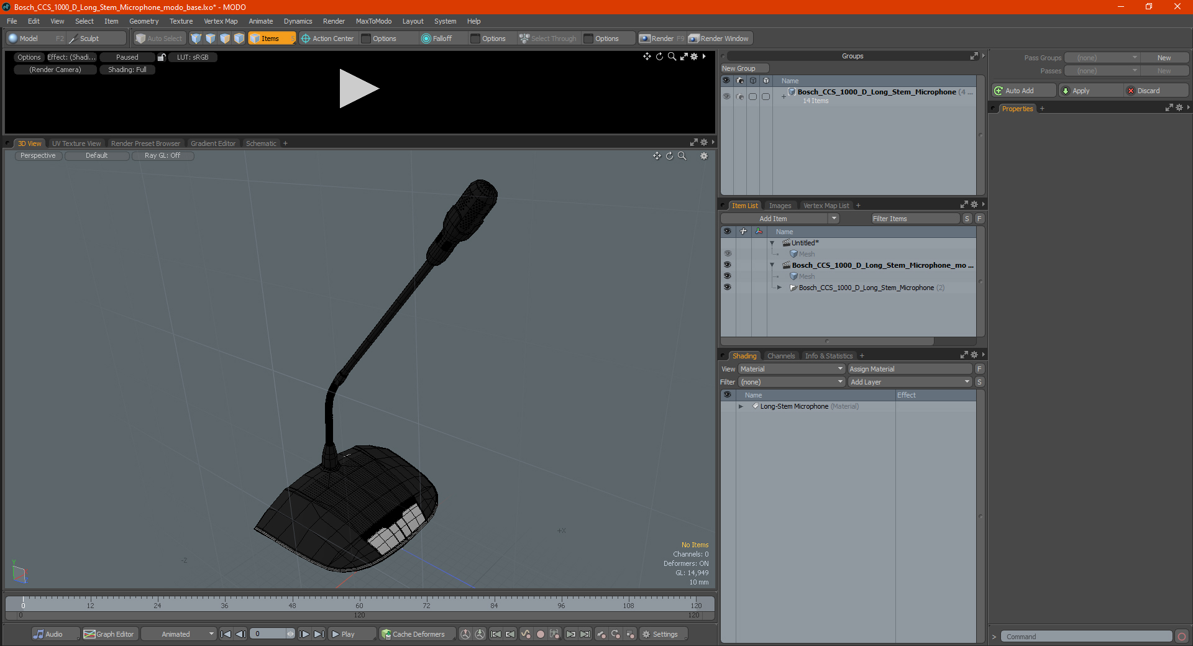Open the Add Item dropdown arrow
The height and width of the screenshot is (646, 1193).
tap(834, 219)
